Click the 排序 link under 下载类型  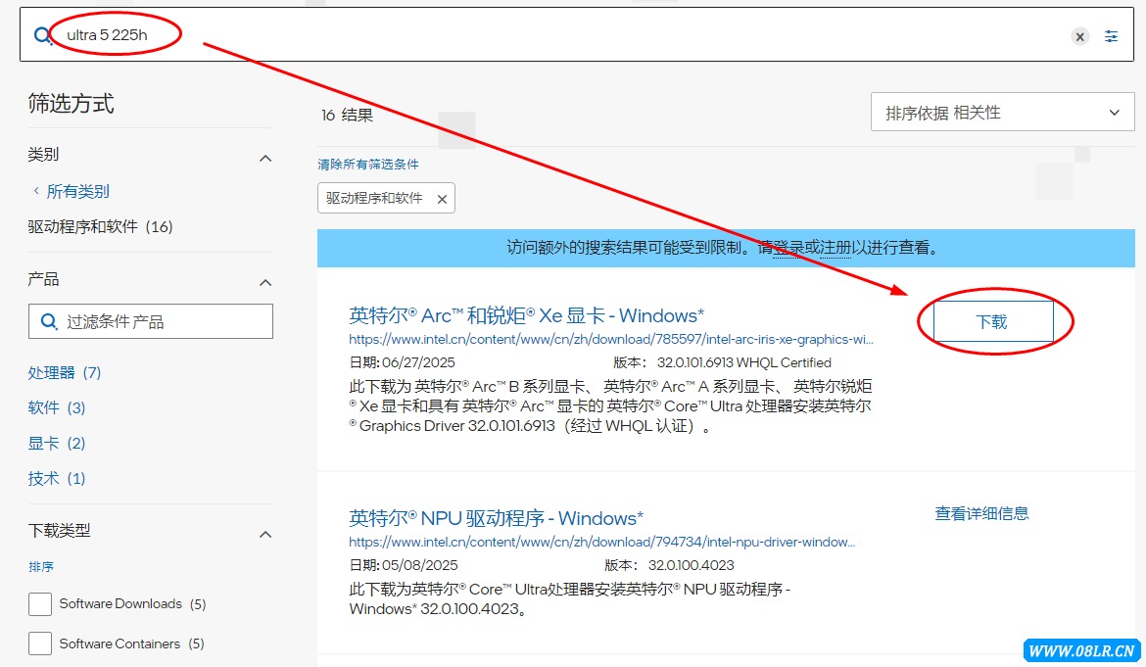[41, 567]
